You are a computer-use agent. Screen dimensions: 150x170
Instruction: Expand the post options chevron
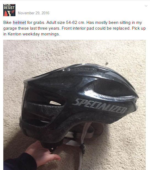click(x=146, y=6)
